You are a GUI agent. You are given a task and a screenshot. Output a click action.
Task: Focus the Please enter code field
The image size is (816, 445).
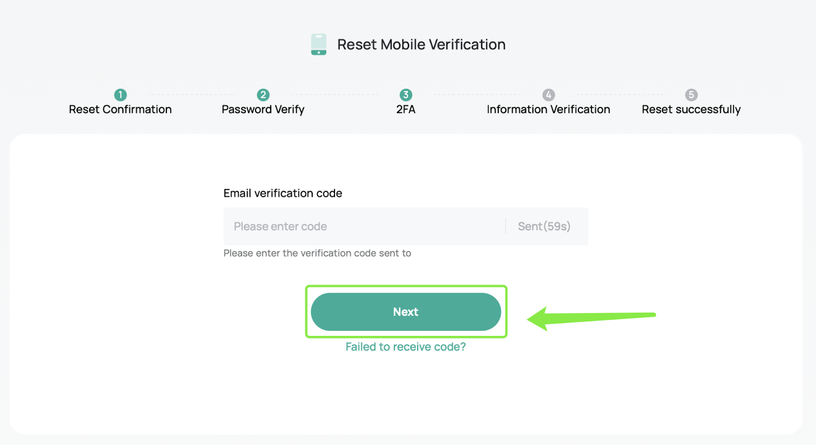click(364, 227)
